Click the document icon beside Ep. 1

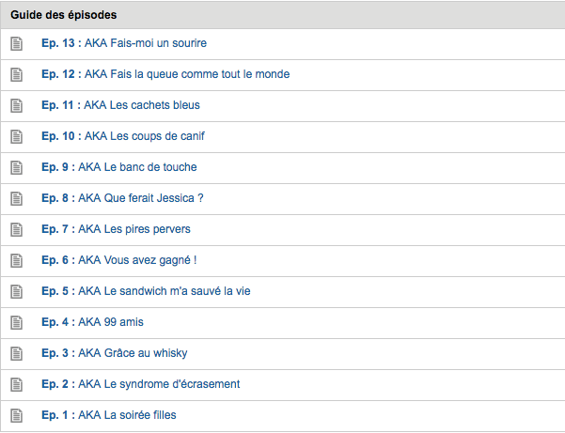(16, 415)
